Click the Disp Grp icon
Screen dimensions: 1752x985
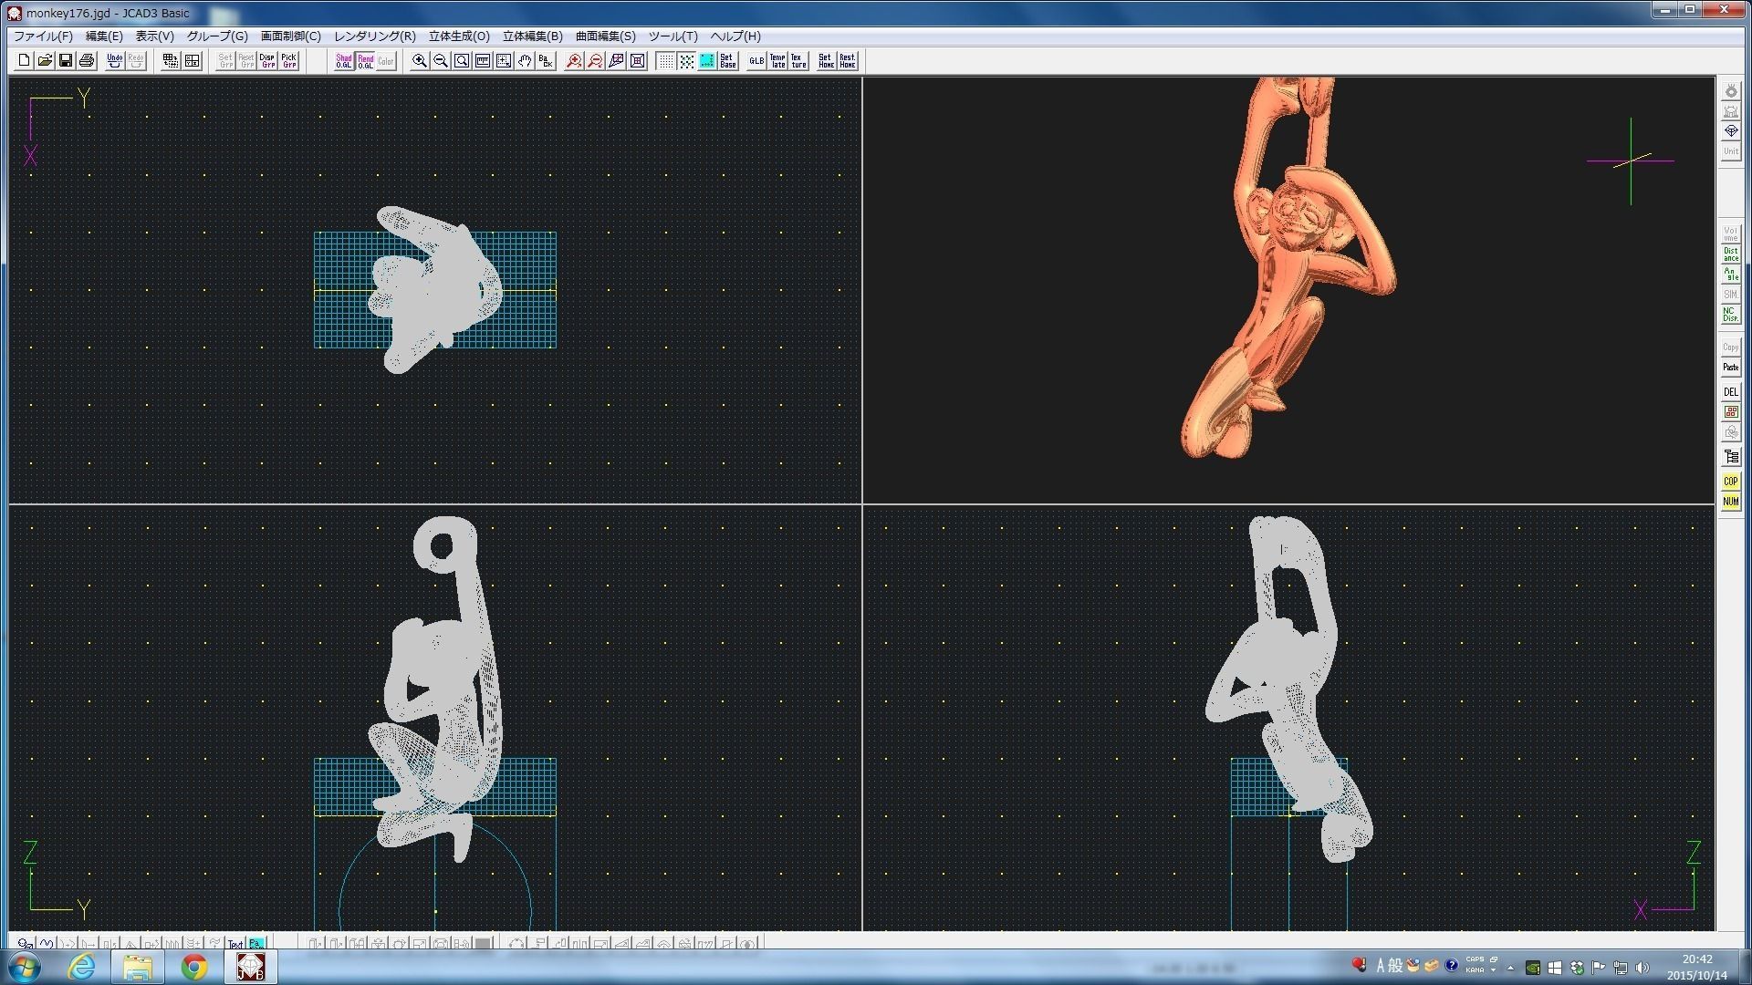267,61
